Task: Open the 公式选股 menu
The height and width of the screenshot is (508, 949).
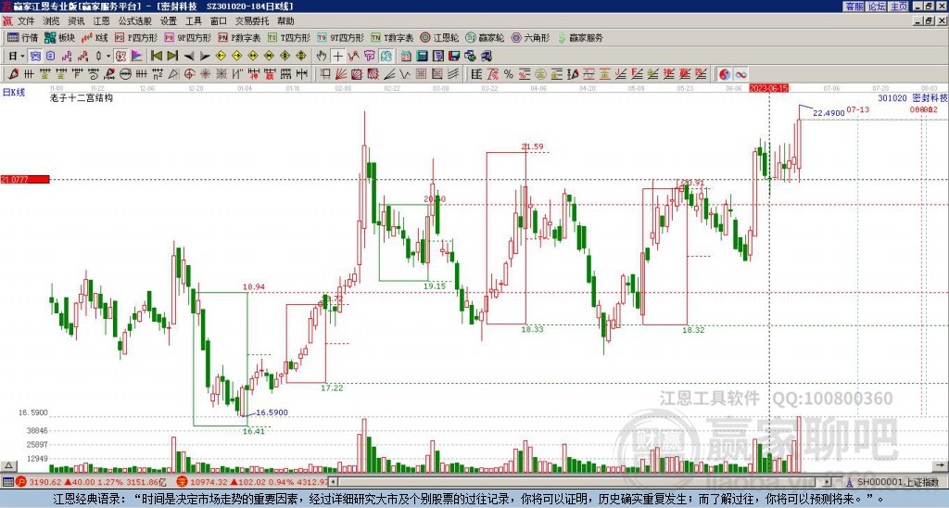Action: click(x=135, y=21)
